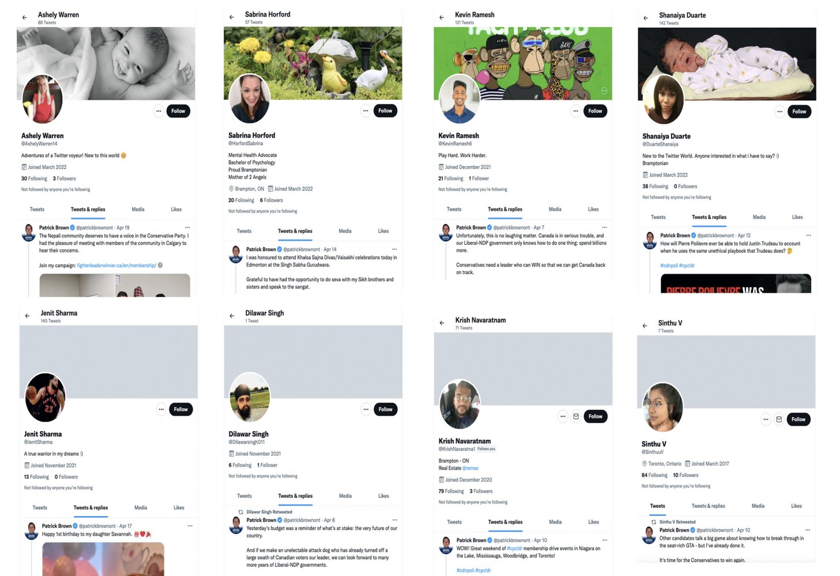Open tweet options on Kevin Ramesh's Apr 7 tweet
This screenshot has height=576, width=840.
[604, 228]
